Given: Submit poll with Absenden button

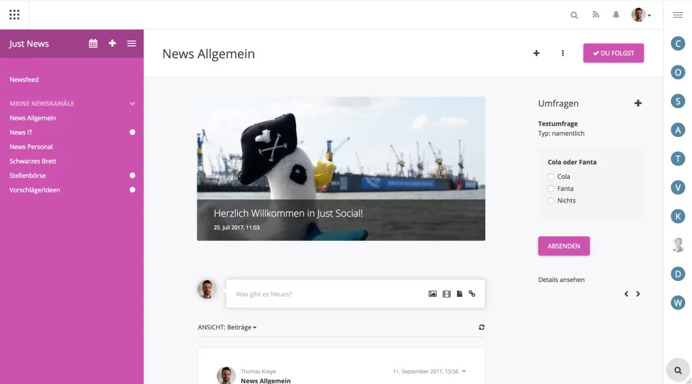Looking at the screenshot, I should coord(564,246).
